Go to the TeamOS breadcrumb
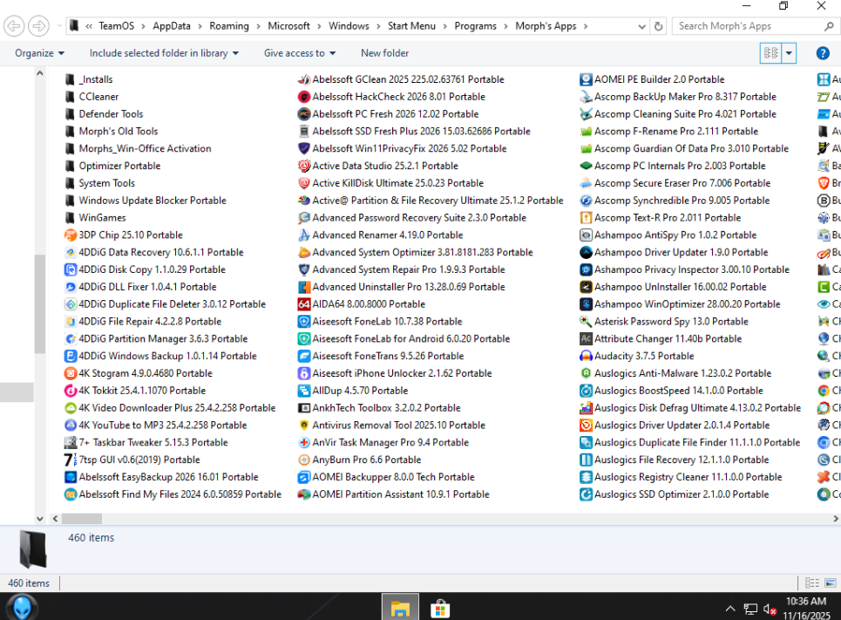Viewport: 841px width, 620px height. coord(117,26)
